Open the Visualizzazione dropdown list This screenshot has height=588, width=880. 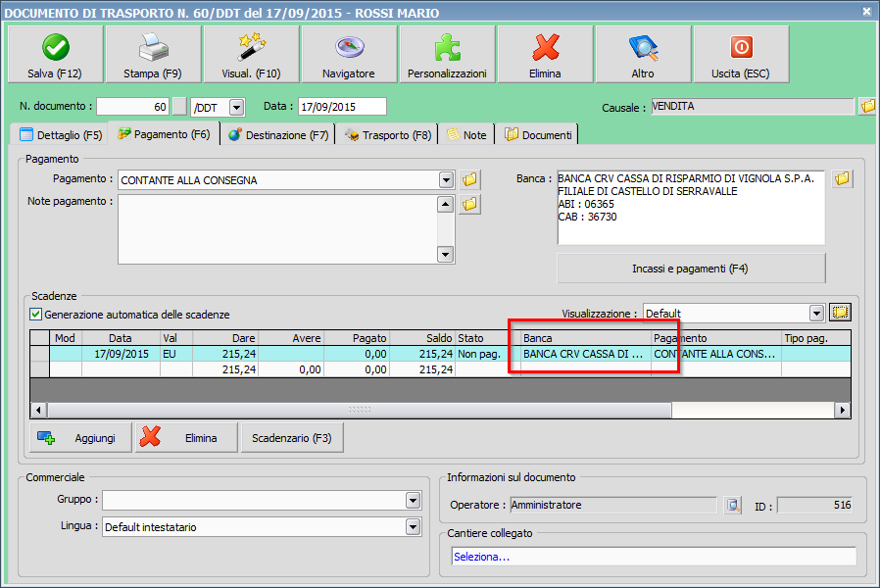(x=816, y=314)
